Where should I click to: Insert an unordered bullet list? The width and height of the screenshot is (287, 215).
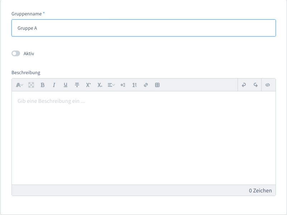[x=123, y=85]
